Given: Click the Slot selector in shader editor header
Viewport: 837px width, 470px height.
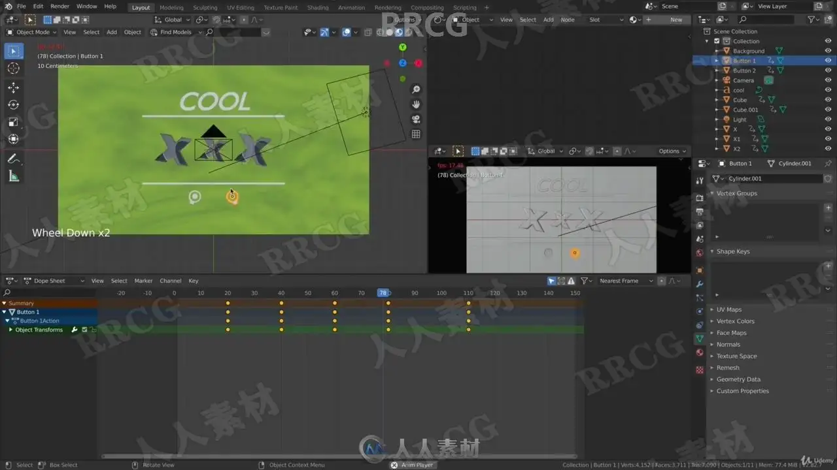Looking at the screenshot, I should [607, 20].
